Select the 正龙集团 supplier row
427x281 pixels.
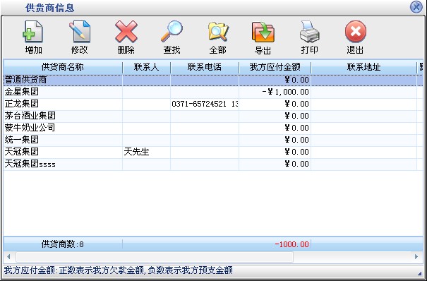tap(213, 104)
